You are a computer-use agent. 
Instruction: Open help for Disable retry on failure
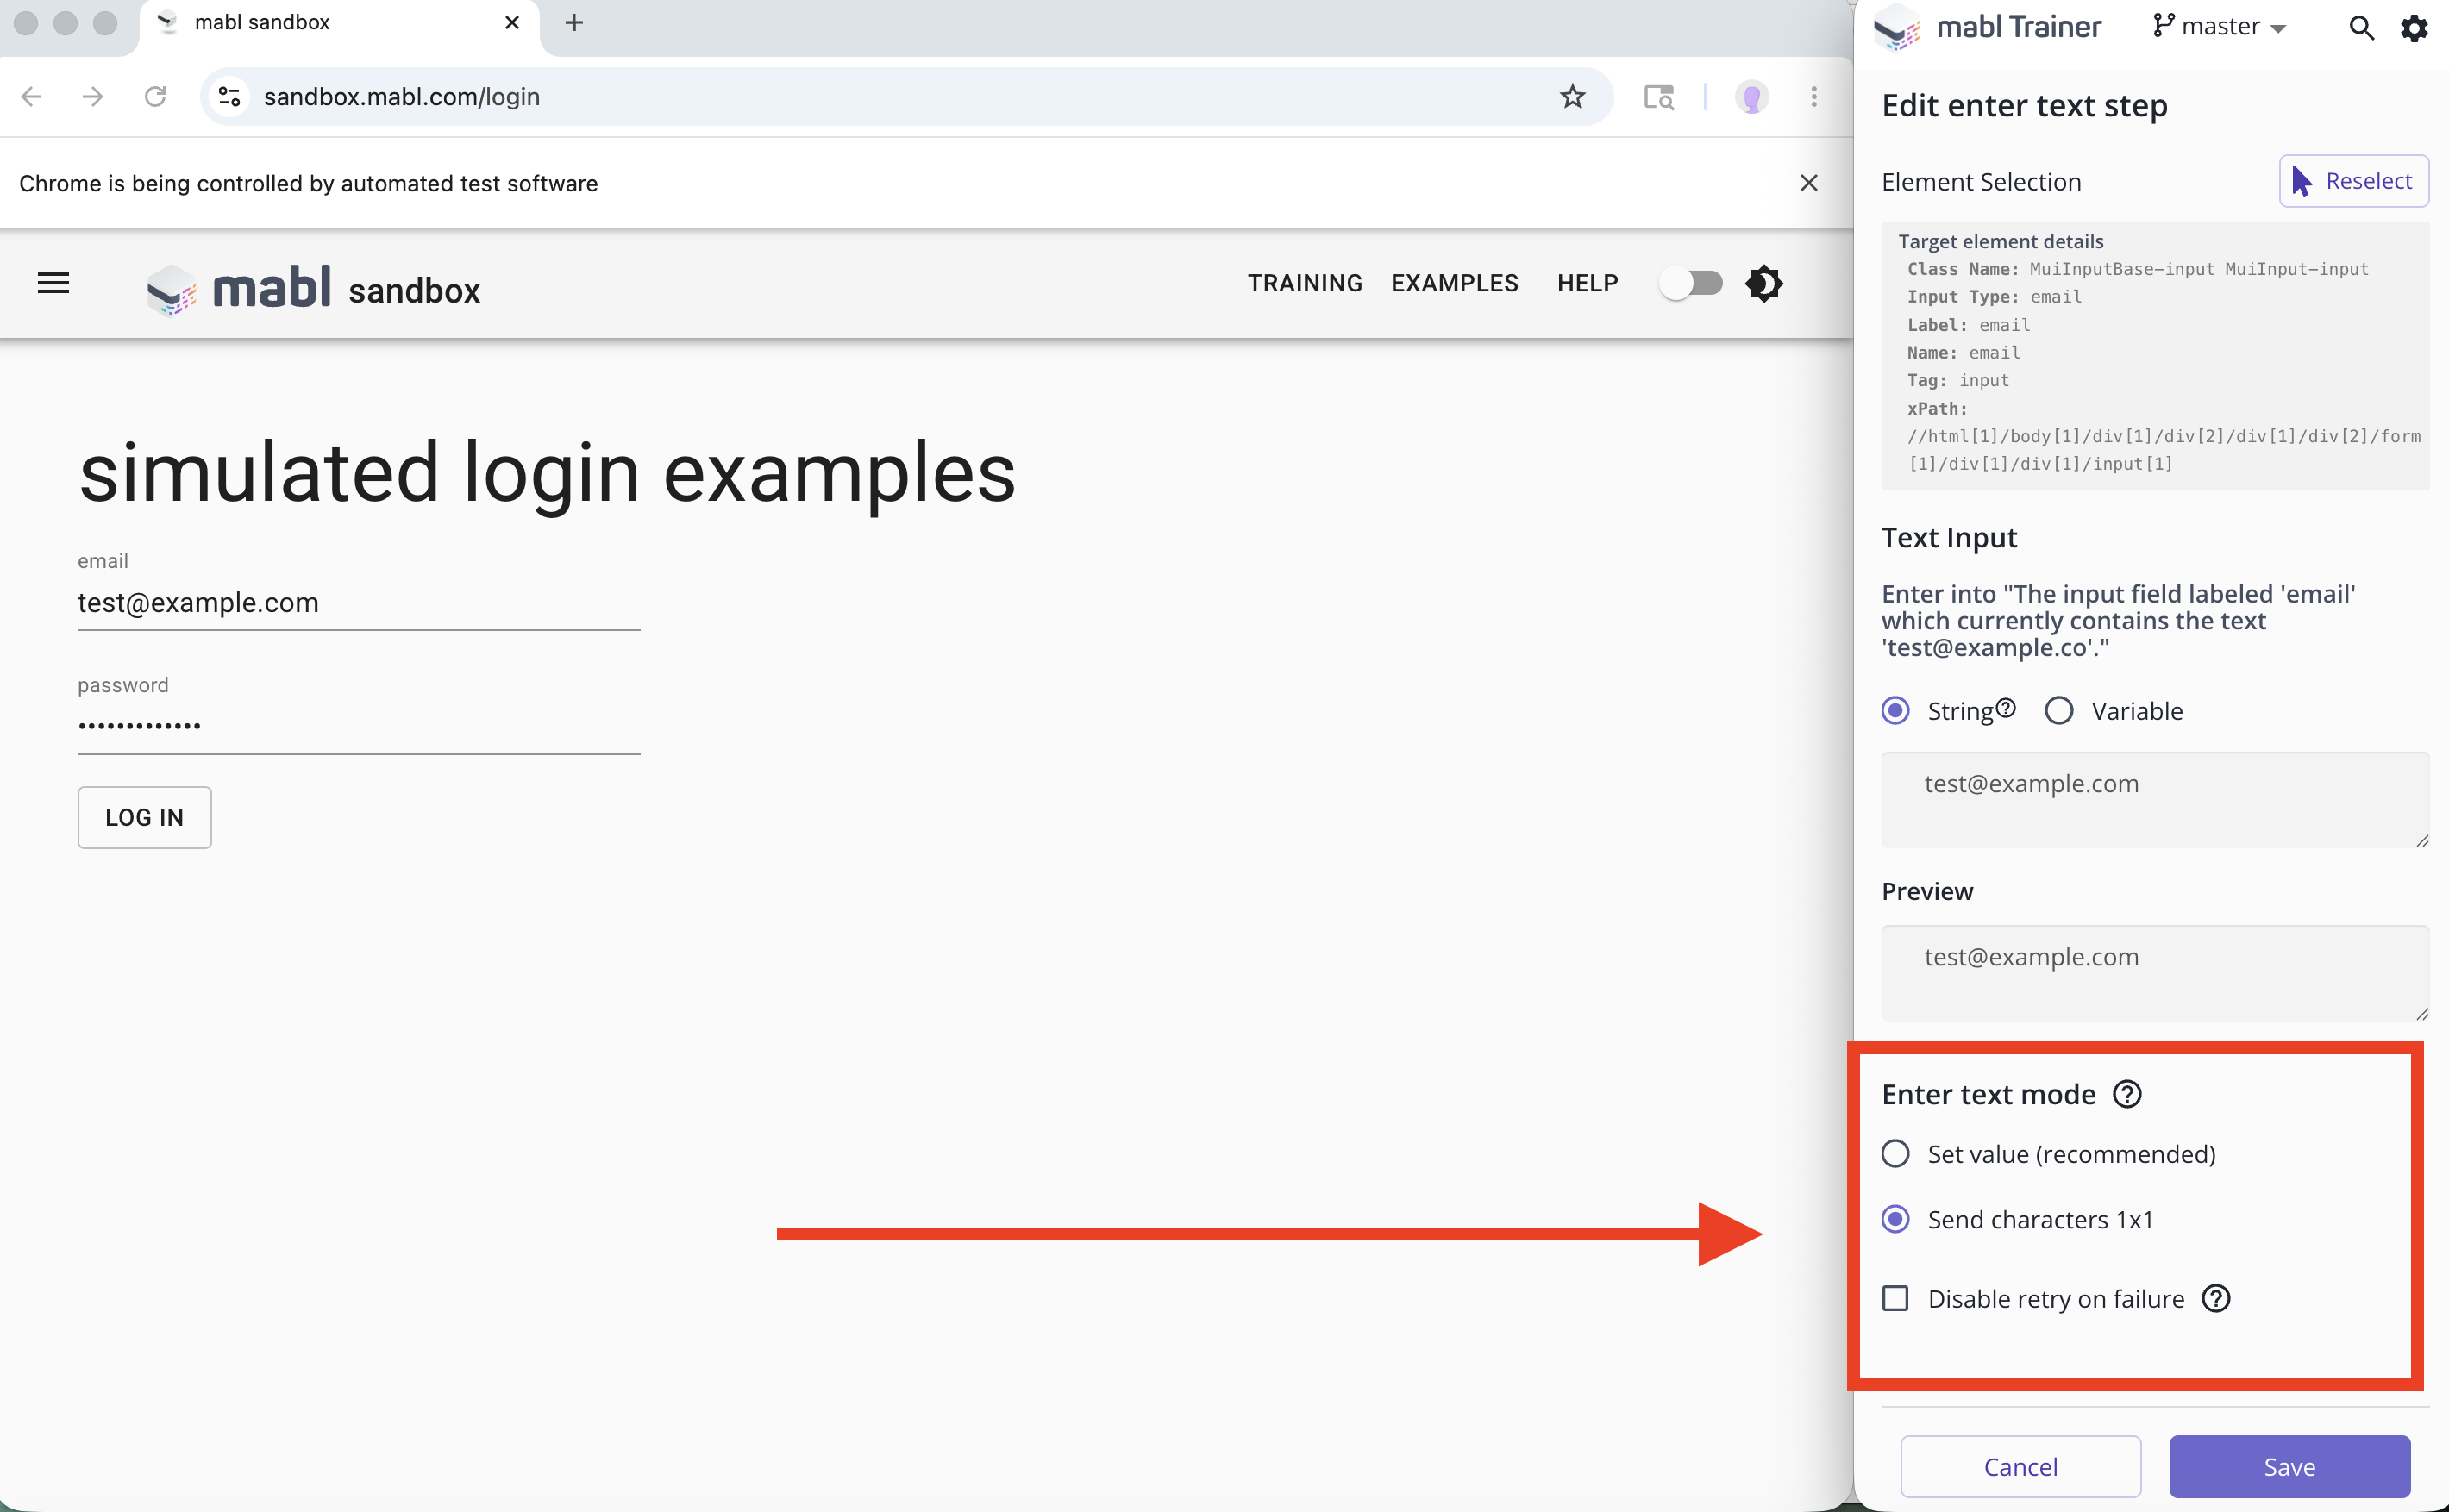point(2216,1298)
